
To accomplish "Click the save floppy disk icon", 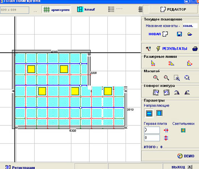I will click(x=179, y=34).
